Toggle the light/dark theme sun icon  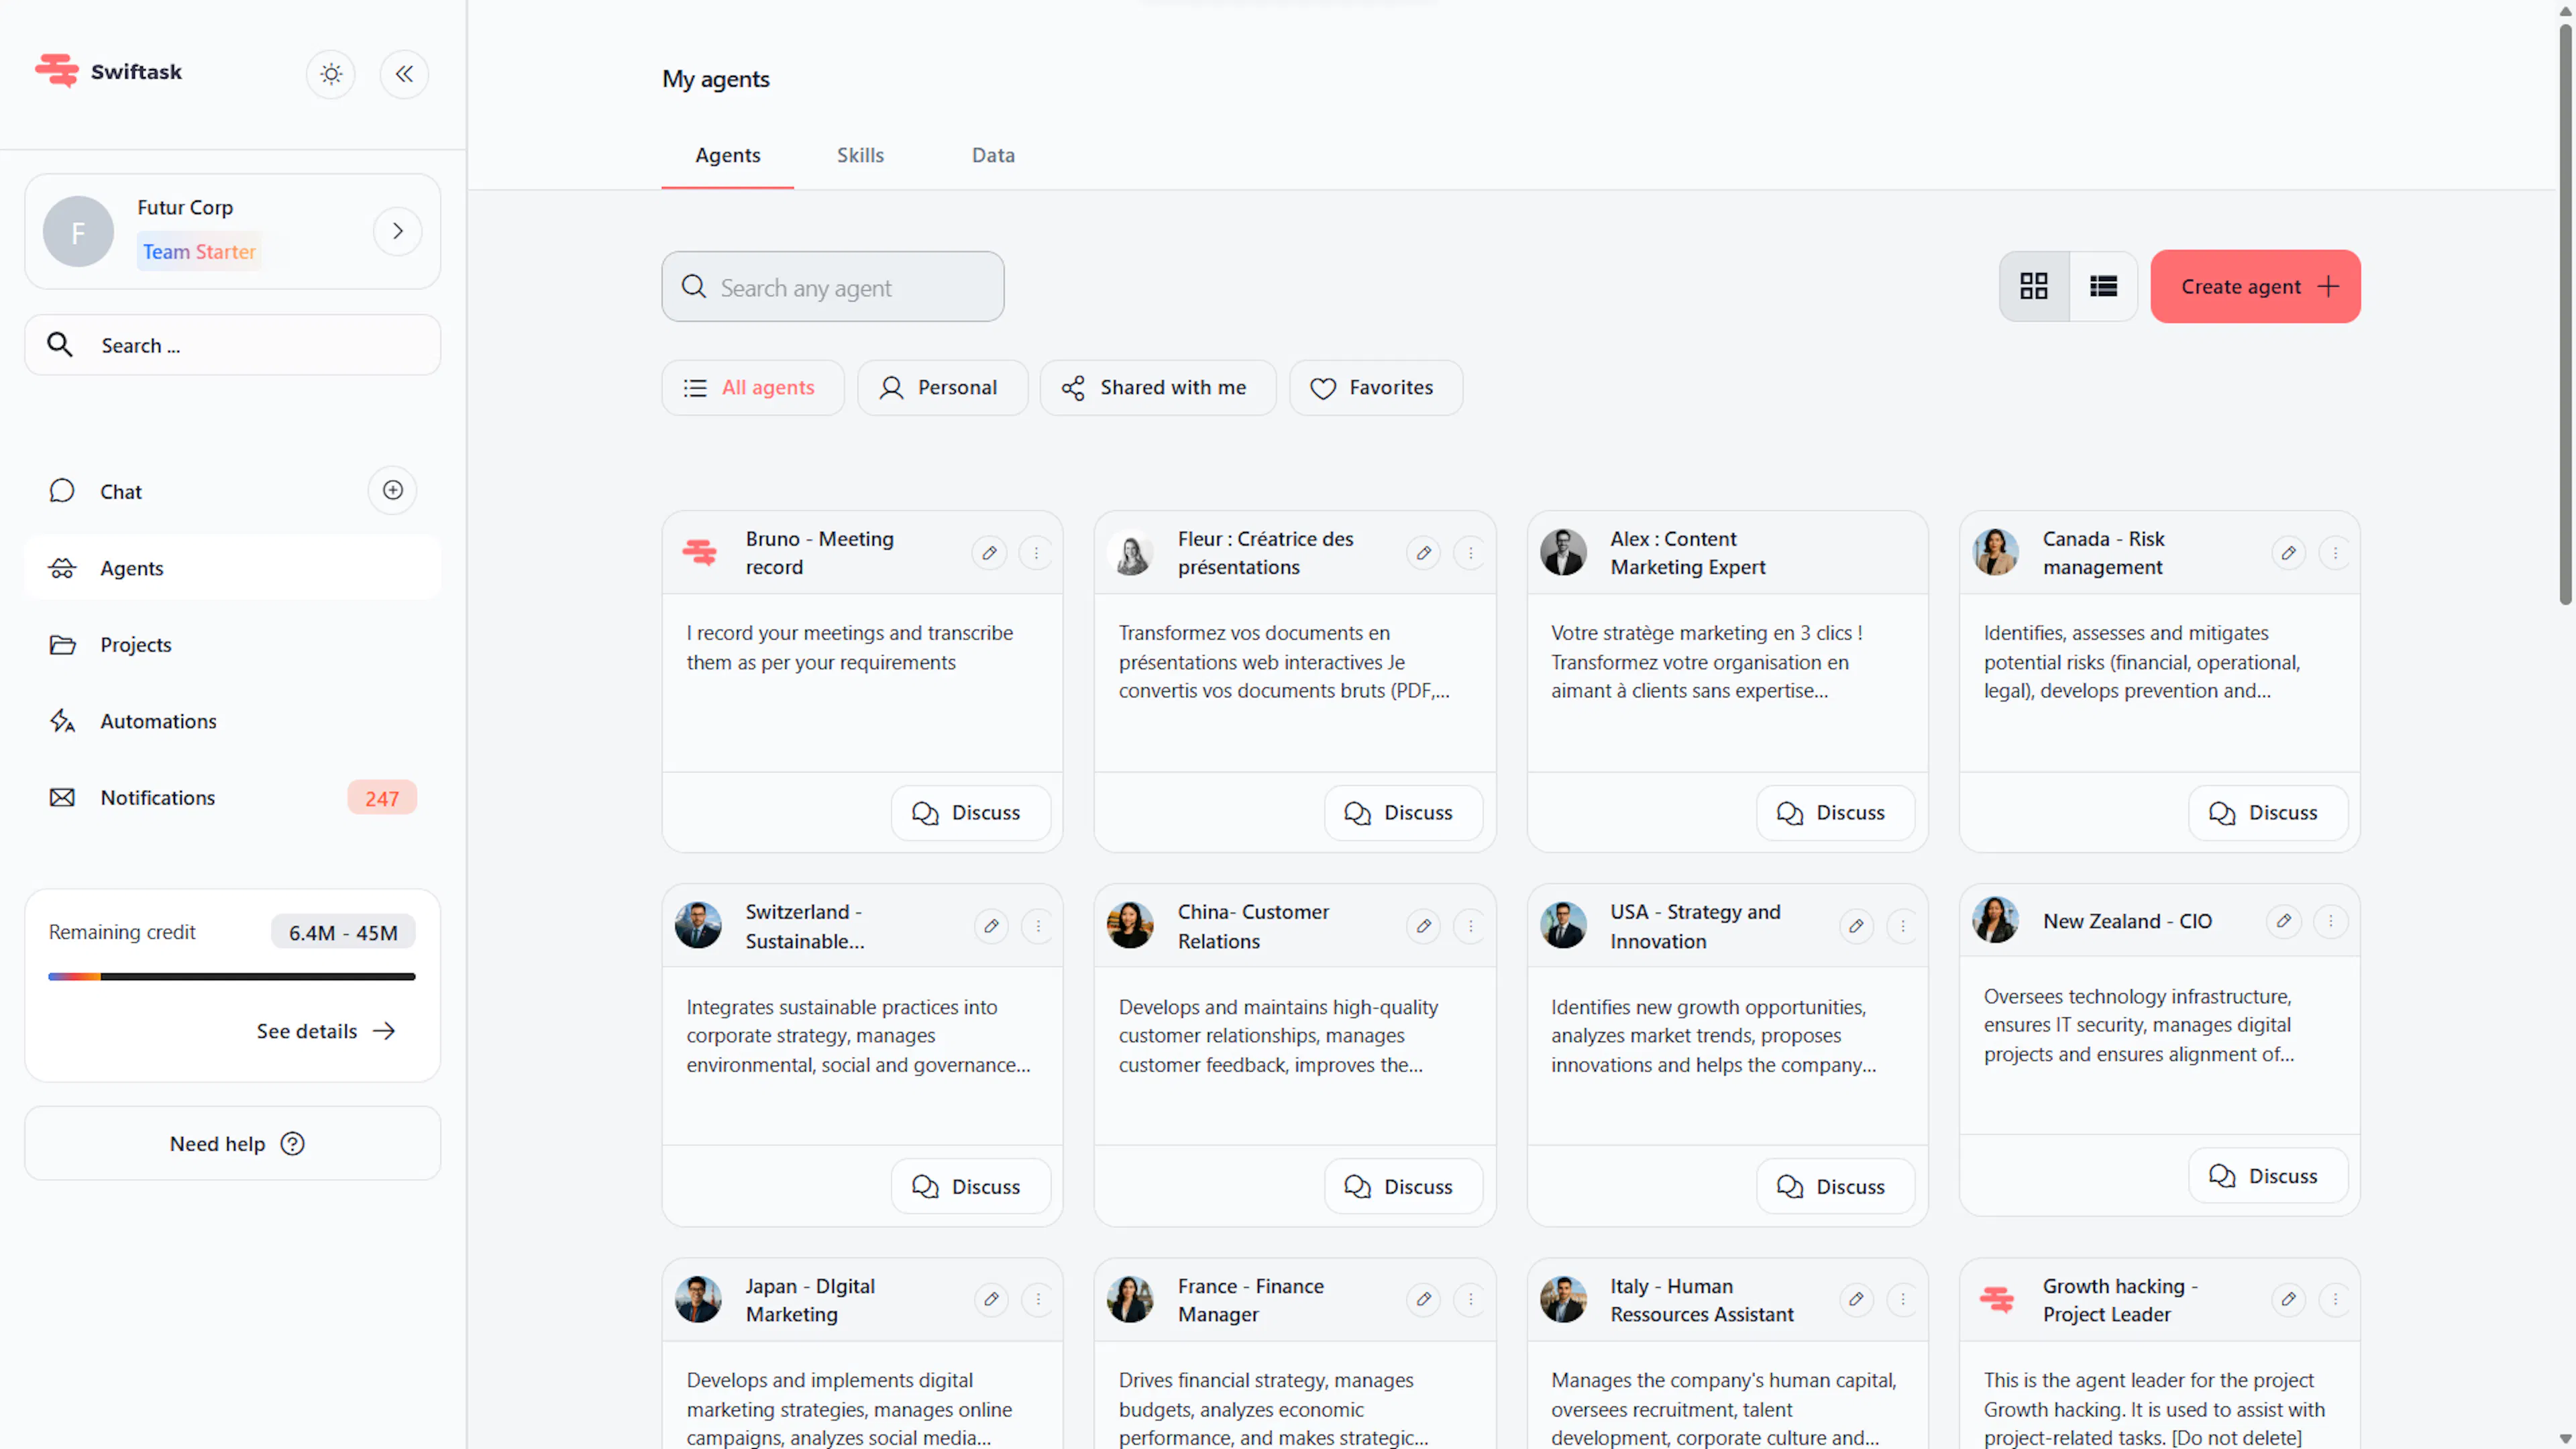coord(331,74)
